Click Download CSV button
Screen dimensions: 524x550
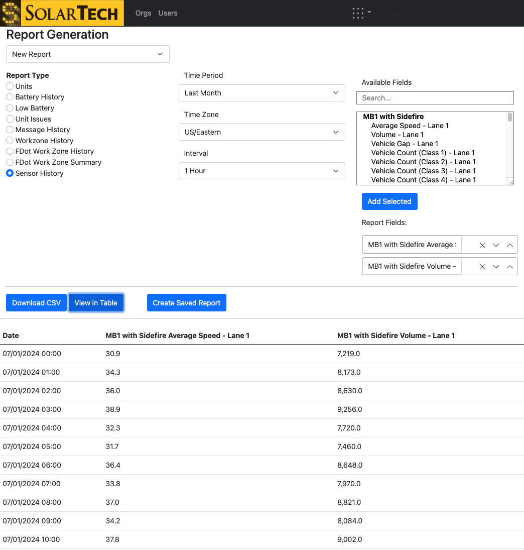[37, 303]
